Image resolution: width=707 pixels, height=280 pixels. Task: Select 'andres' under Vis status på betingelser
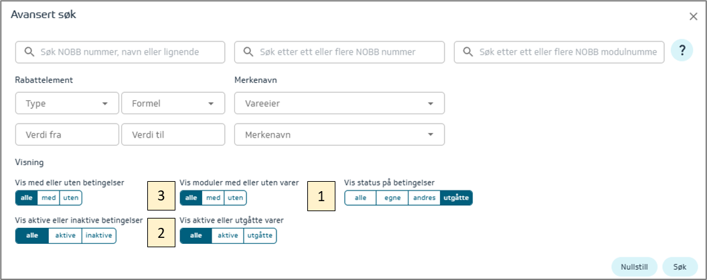point(424,198)
